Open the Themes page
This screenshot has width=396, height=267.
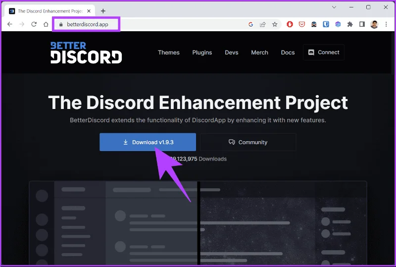[x=169, y=53]
